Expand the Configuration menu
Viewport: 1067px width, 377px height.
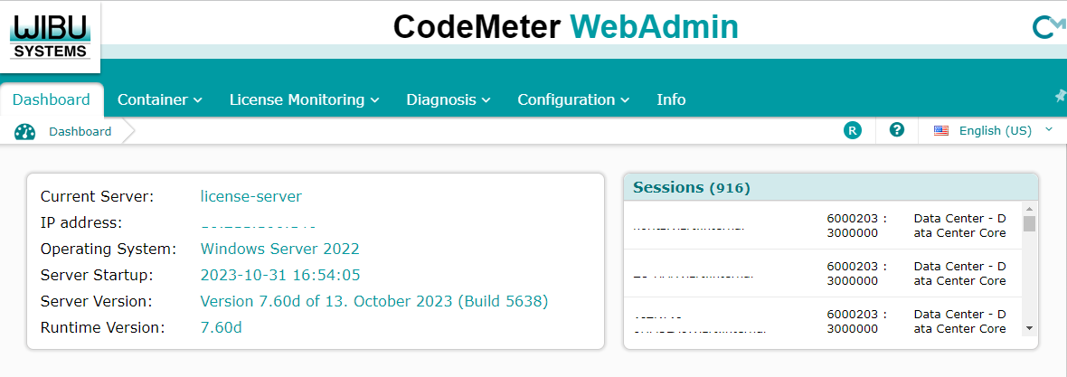pyautogui.click(x=573, y=99)
